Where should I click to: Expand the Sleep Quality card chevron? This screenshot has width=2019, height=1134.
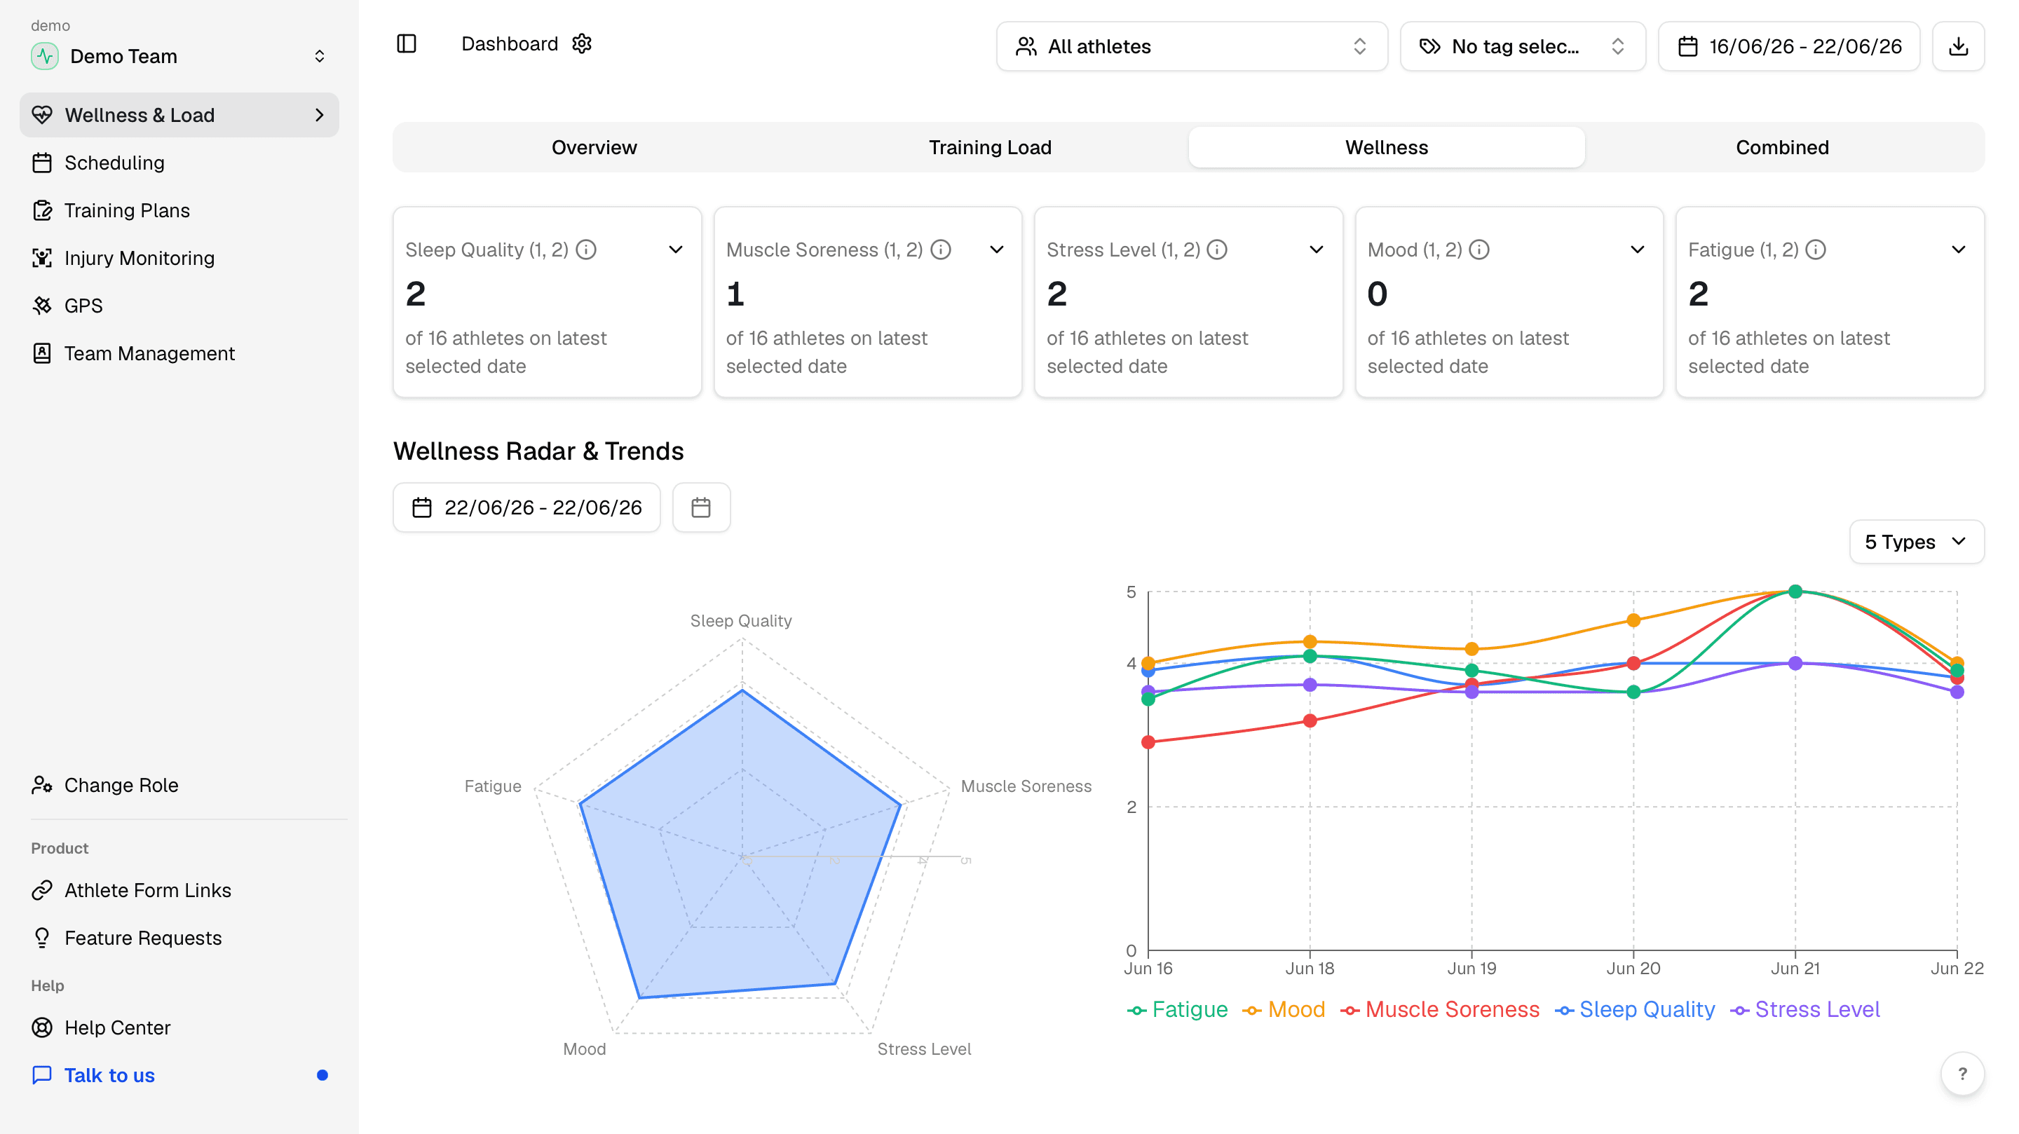pos(676,250)
